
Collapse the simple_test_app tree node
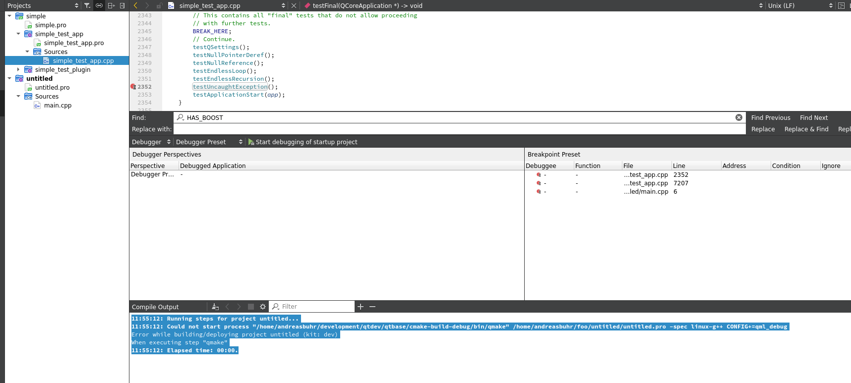click(x=18, y=34)
